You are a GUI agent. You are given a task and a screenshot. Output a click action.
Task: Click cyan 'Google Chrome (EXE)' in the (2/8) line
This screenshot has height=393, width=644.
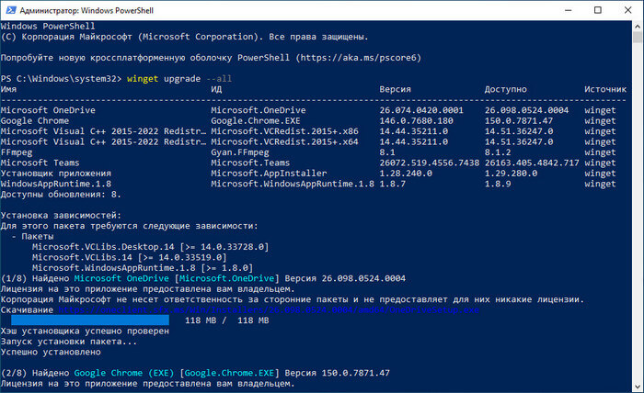pyautogui.click(x=124, y=373)
